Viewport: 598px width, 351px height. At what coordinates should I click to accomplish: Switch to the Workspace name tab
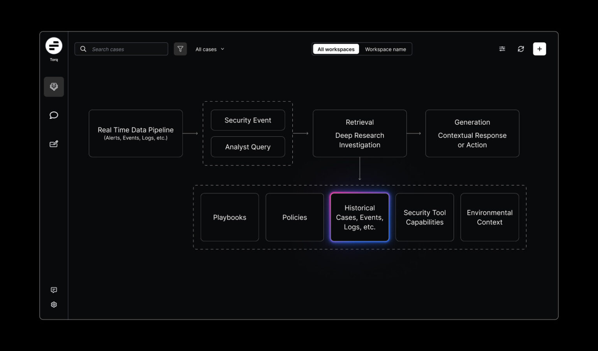click(x=385, y=49)
